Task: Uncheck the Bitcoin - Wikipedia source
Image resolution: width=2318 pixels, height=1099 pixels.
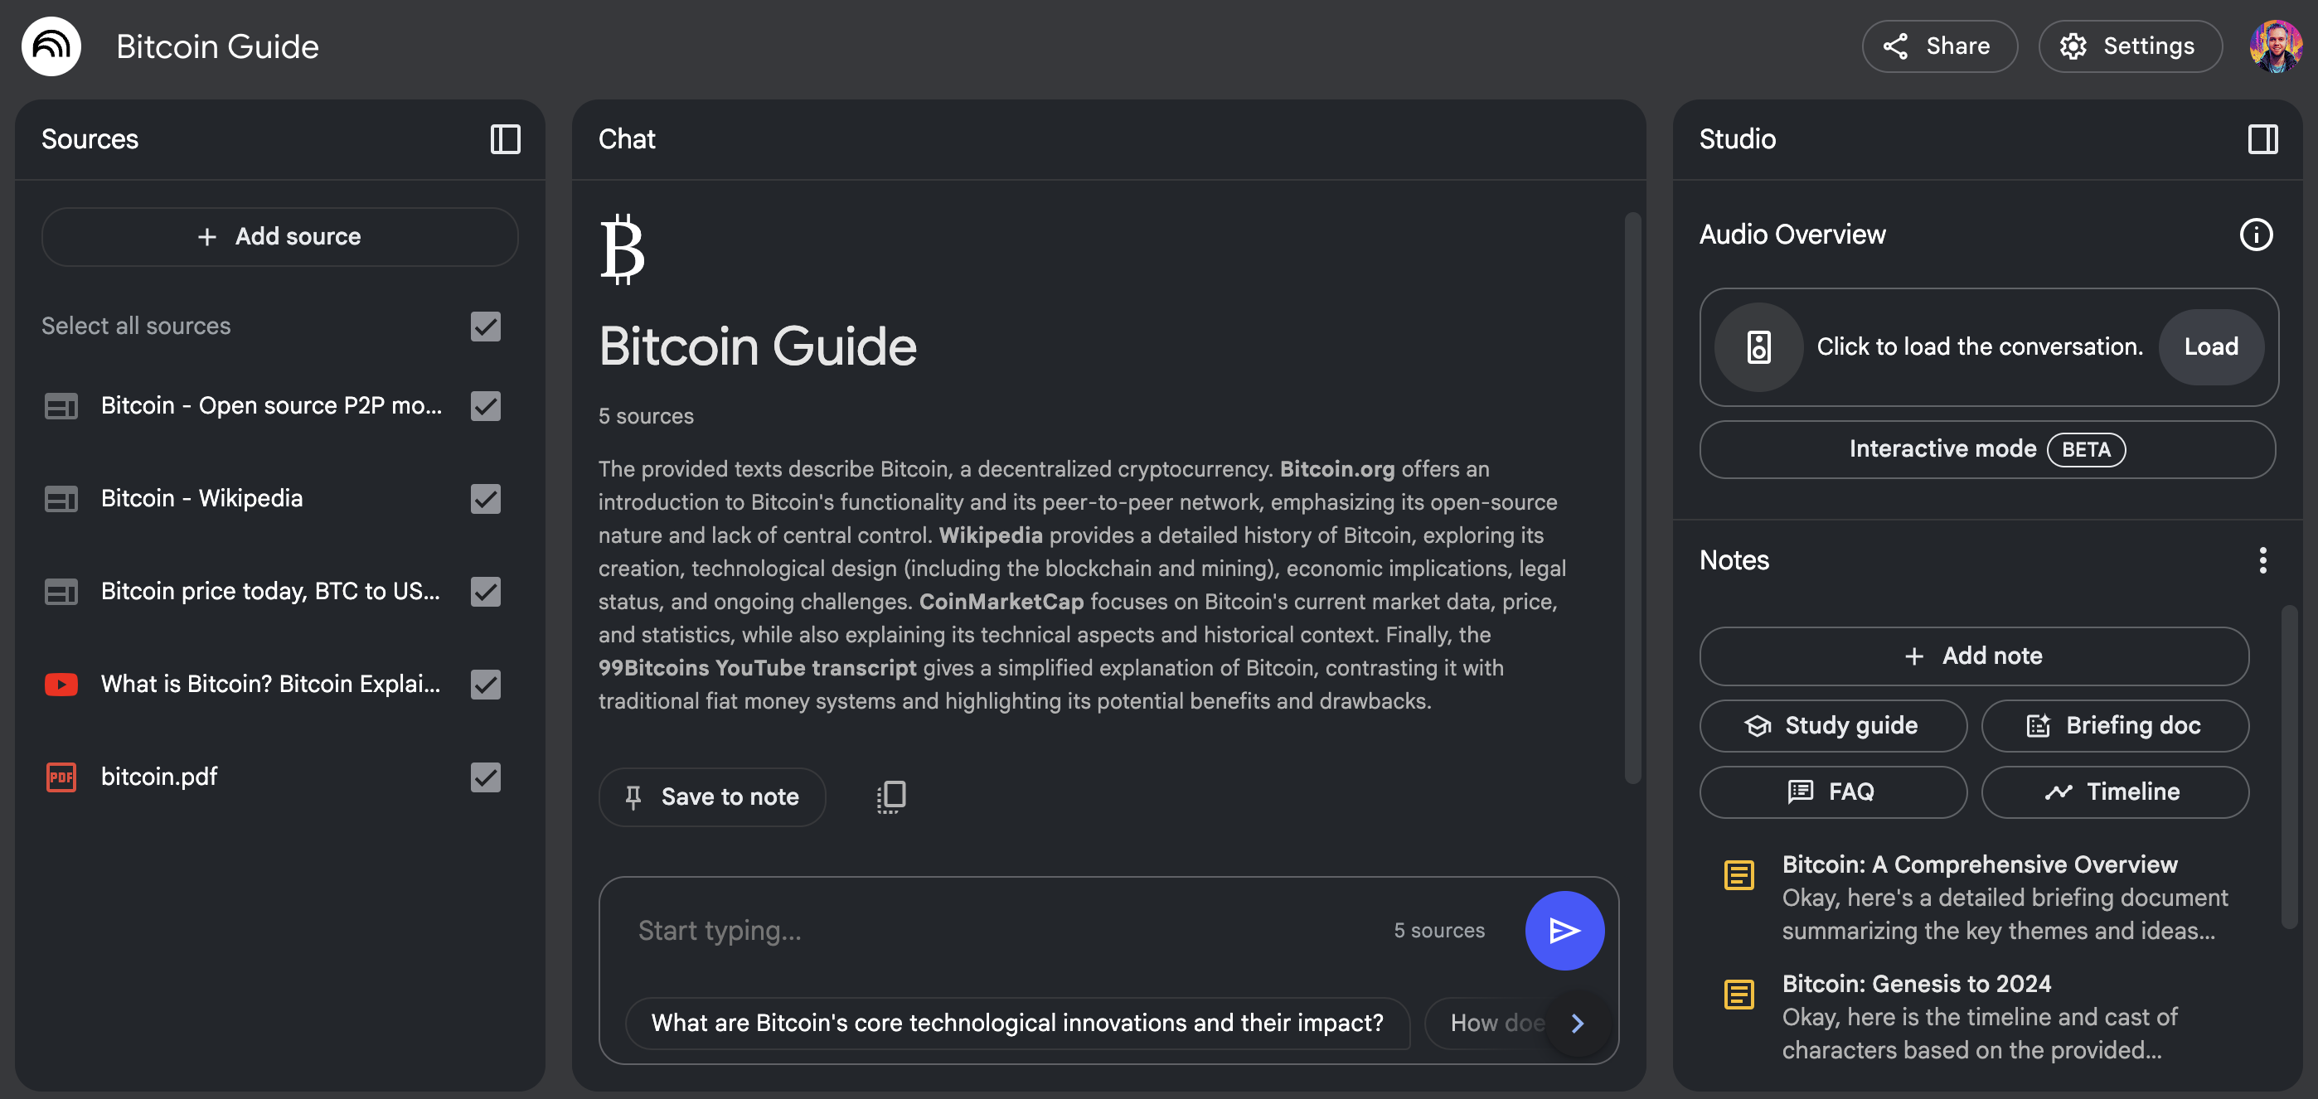Action: pyautogui.click(x=486, y=499)
